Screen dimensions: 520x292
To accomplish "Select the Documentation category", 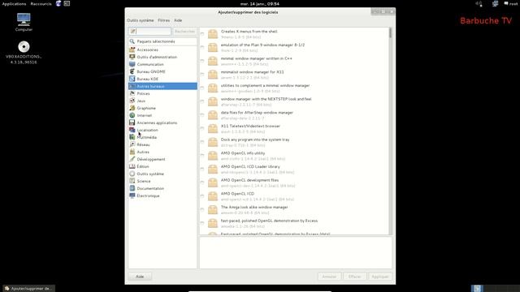I will point(162,188).
